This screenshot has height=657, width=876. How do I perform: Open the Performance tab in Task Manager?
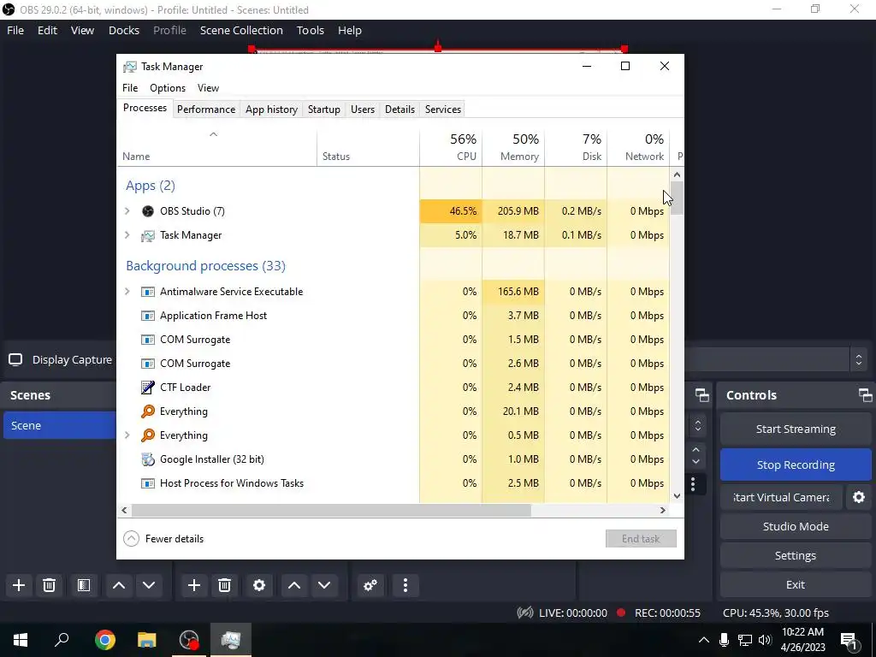(206, 109)
